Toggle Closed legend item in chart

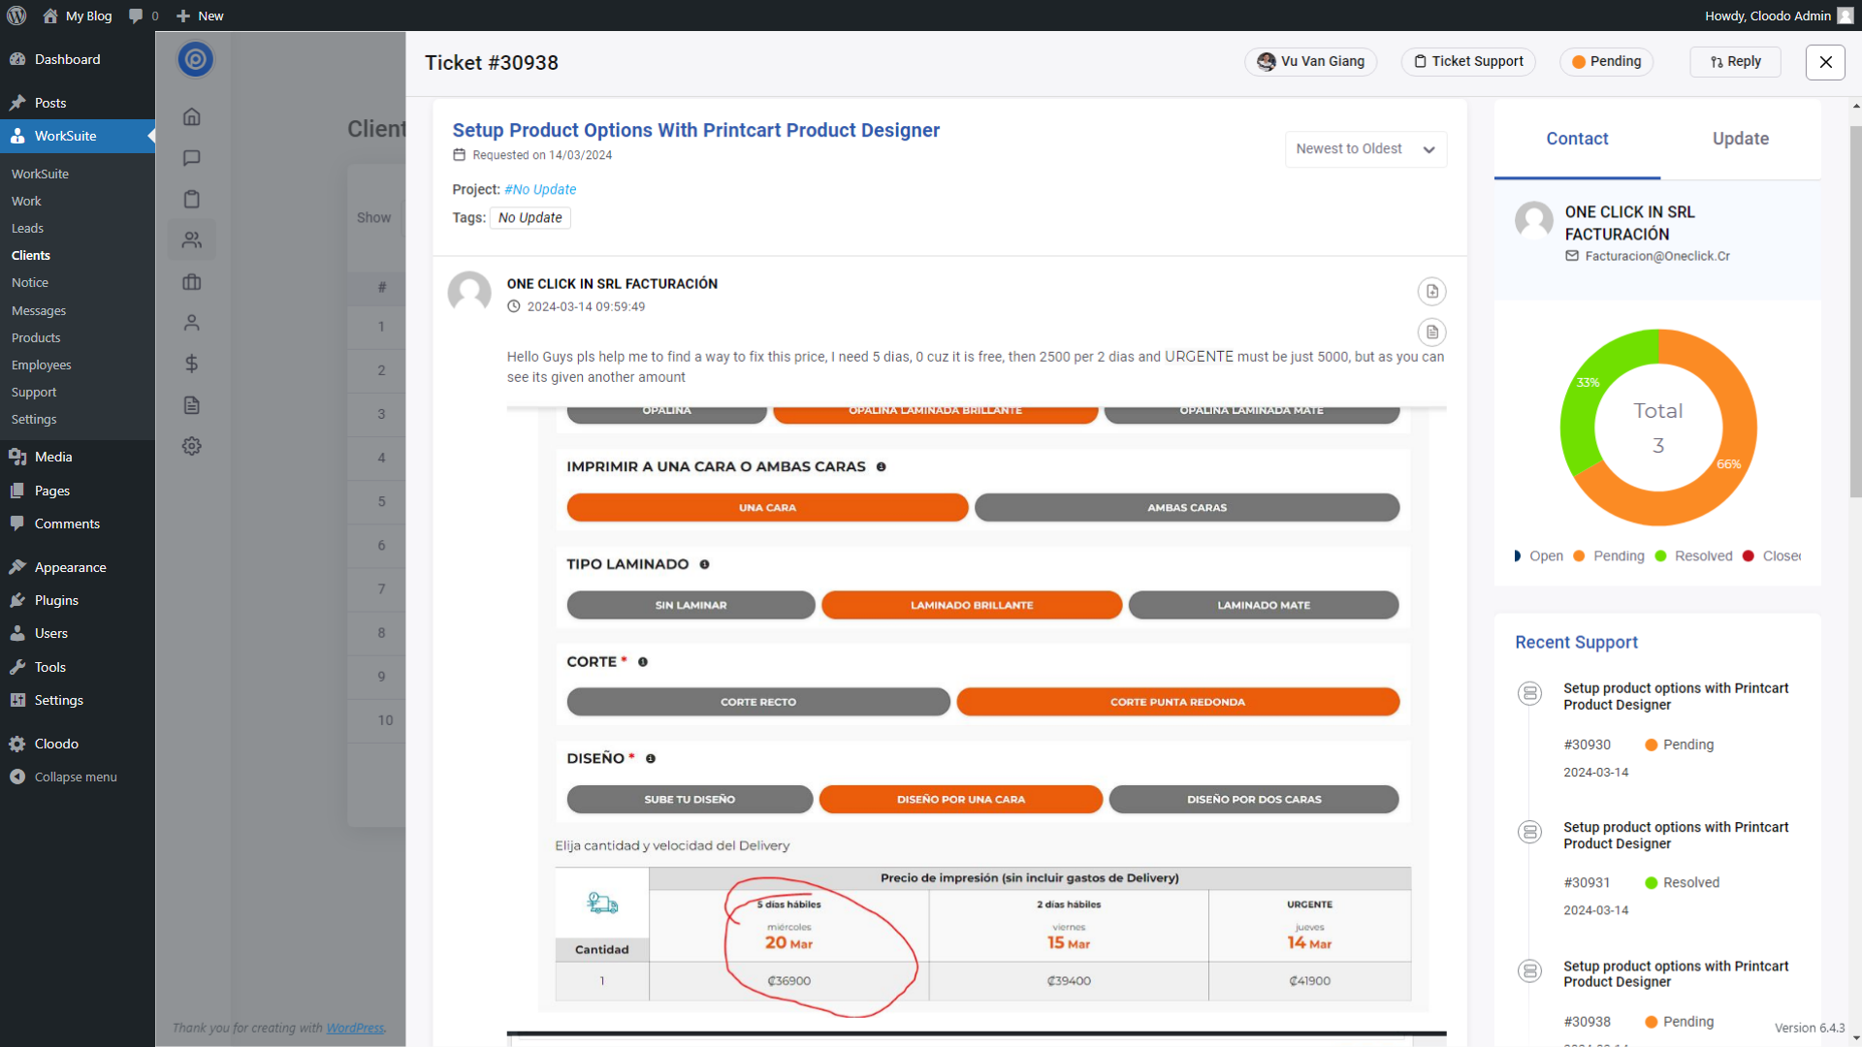pyautogui.click(x=1772, y=556)
